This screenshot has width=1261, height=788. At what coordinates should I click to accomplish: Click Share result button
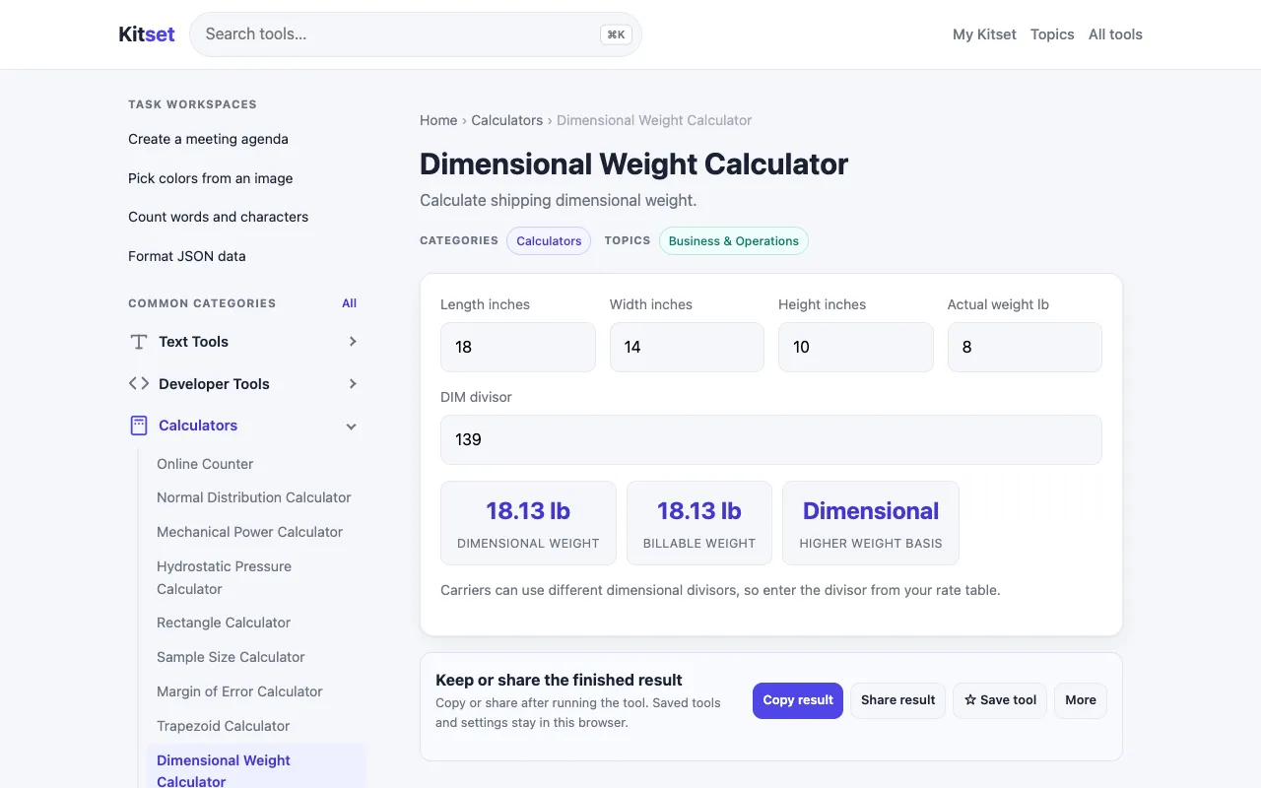click(898, 700)
